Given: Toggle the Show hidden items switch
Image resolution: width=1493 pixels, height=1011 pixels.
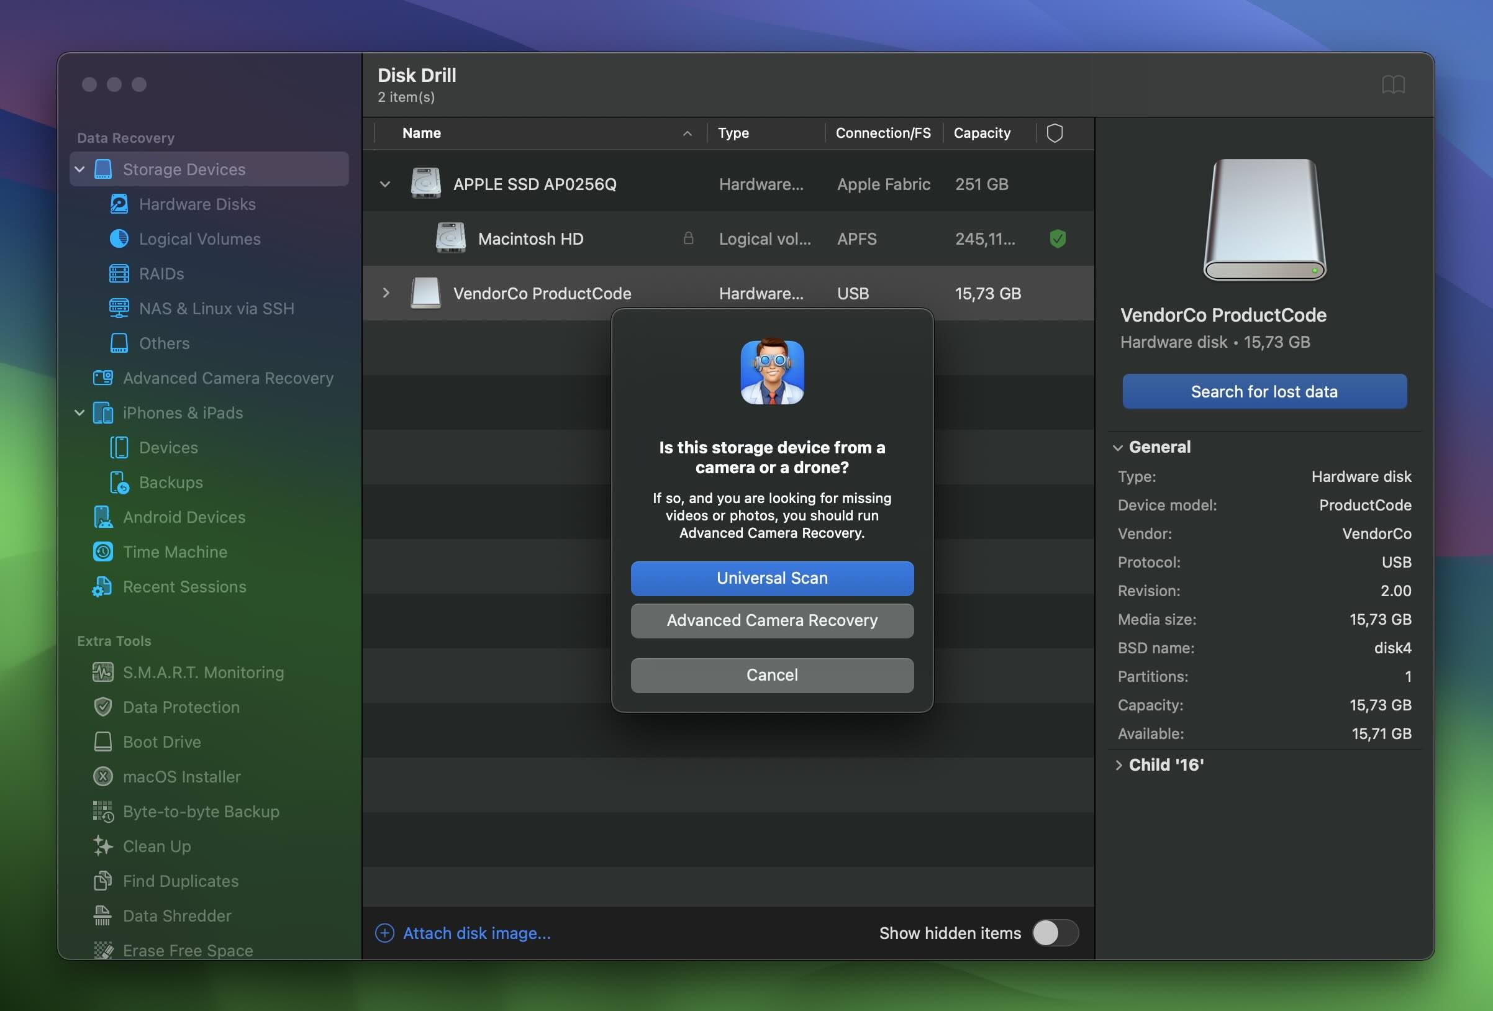Looking at the screenshot, I should point(1056,933).
